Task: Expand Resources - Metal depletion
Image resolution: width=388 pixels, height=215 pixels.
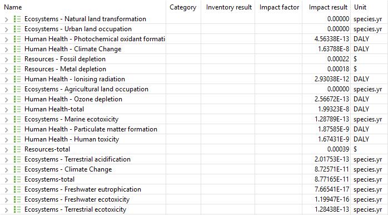Action: pos(7,70)
